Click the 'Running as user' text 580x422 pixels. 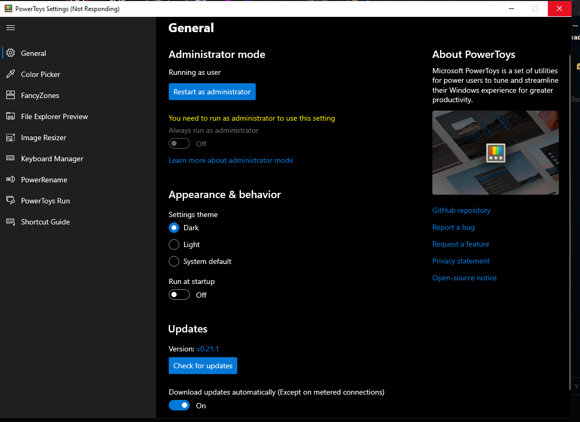click(195, 72)
